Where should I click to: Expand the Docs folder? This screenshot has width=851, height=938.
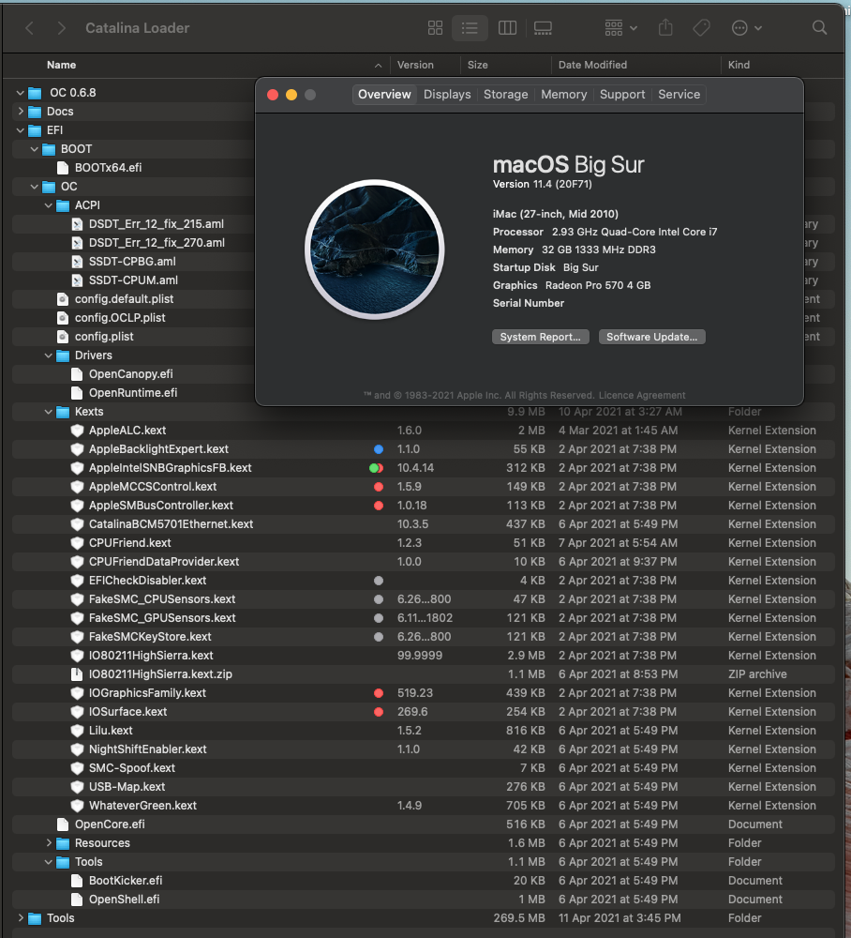(21, 112)
